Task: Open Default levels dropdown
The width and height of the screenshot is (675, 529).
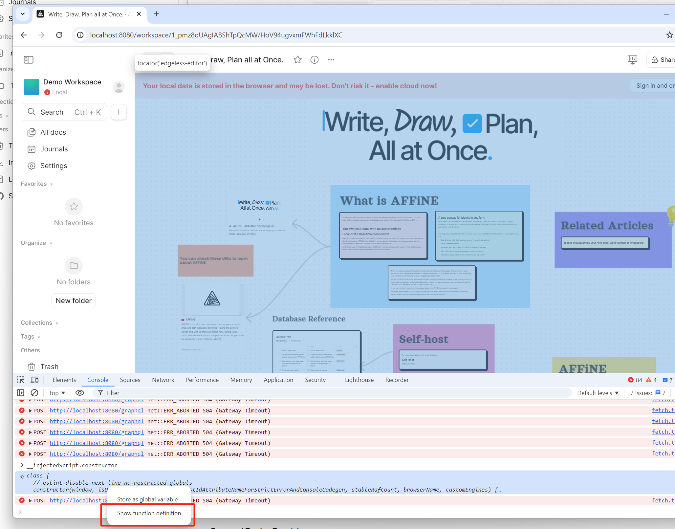Action: (x=598, y=393)
